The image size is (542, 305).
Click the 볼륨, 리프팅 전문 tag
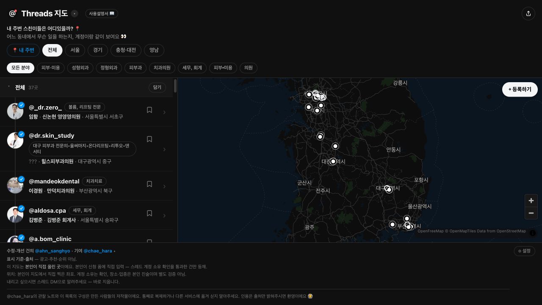point(85,107)
